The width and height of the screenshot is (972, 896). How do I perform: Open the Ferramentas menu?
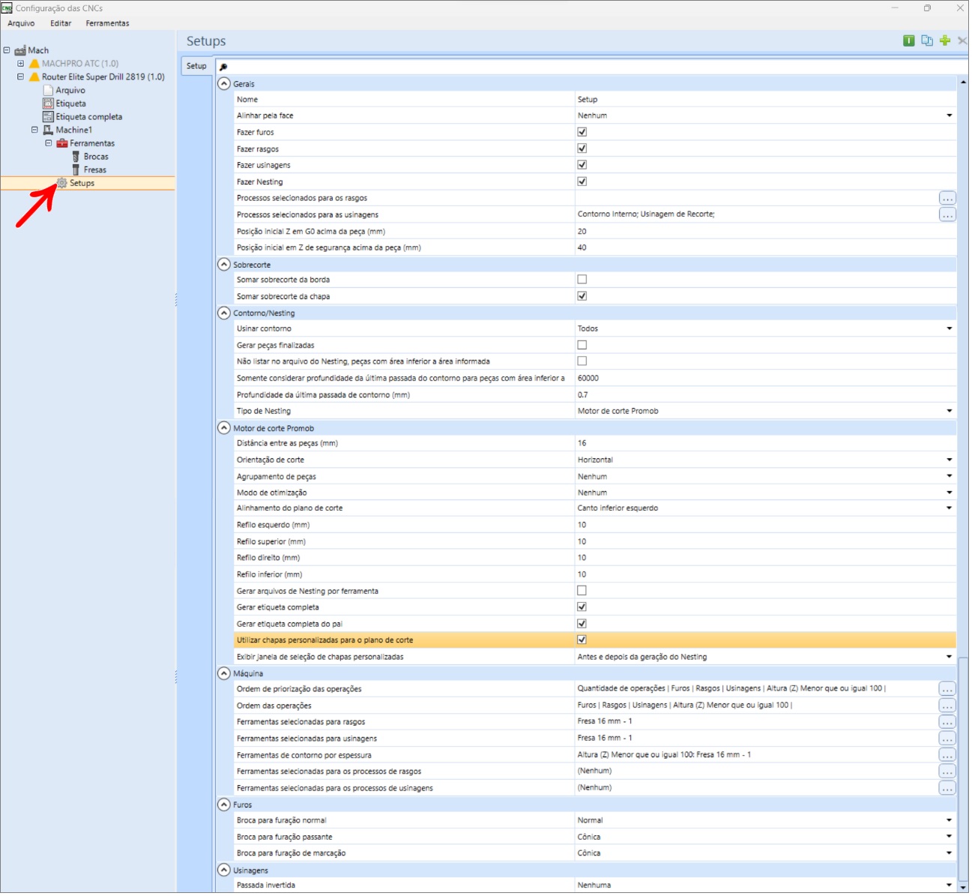(x=107, y=23)
